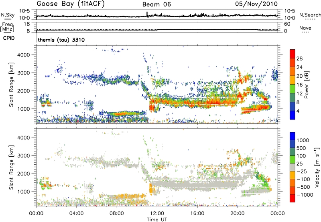Click the "Goose Bay (fitACF)" title
321x222 pixels.
tap(71, 4)
